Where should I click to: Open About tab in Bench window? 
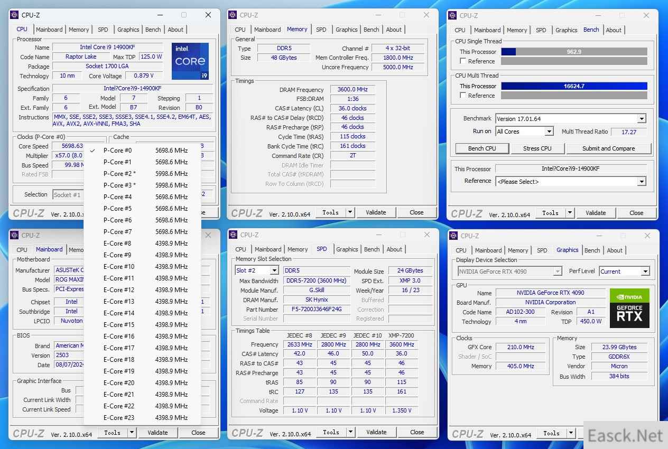(614, 30)
